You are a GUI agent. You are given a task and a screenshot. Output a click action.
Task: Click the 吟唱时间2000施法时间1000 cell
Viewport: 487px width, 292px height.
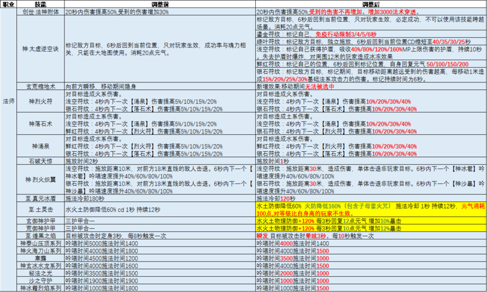click(x=371, y=273)
